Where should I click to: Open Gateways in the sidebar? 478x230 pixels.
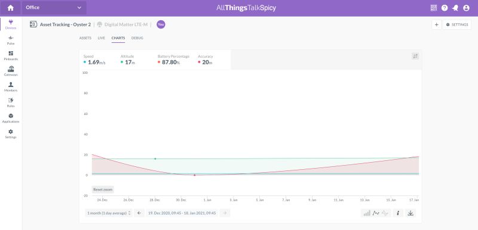pos(11,71)
